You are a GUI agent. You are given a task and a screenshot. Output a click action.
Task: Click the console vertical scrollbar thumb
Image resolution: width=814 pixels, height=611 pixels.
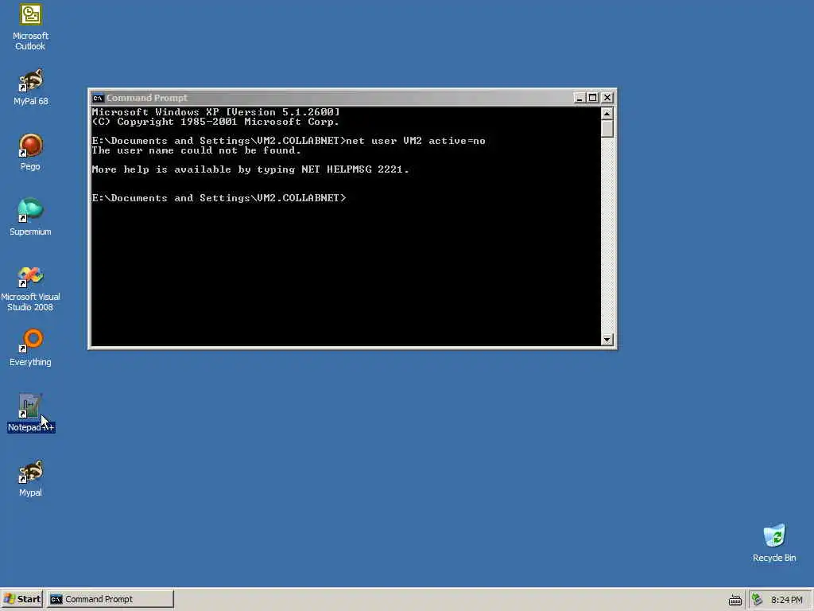607,128
